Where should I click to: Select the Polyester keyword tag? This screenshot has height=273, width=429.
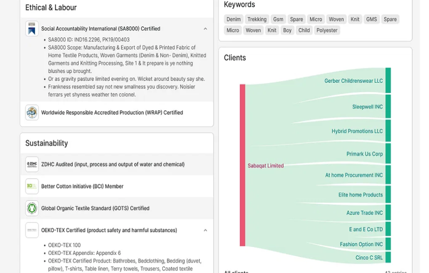(x=327, y=30)
